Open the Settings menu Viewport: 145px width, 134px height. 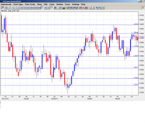pos(75,4)
